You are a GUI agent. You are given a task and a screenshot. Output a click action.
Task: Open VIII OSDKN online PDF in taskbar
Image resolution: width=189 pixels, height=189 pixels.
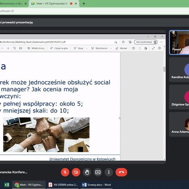click(63, 185)
